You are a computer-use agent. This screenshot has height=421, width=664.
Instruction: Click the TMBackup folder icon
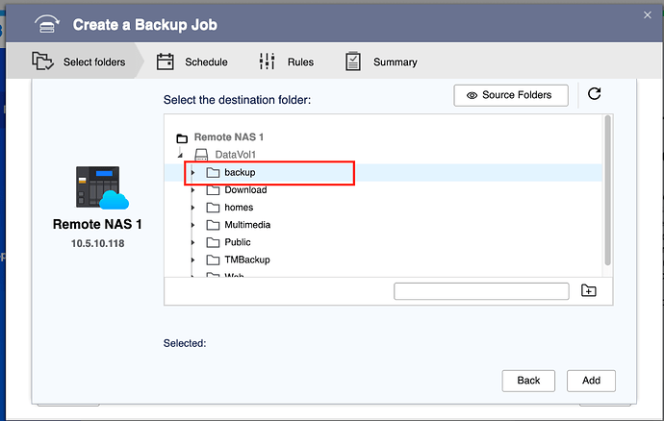point(214,260)
